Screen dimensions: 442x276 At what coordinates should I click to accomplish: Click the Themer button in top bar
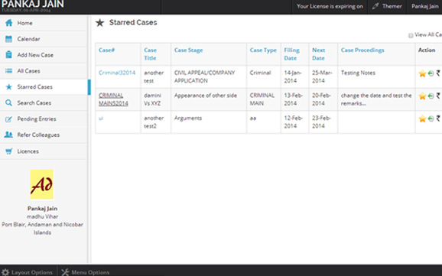387,6
